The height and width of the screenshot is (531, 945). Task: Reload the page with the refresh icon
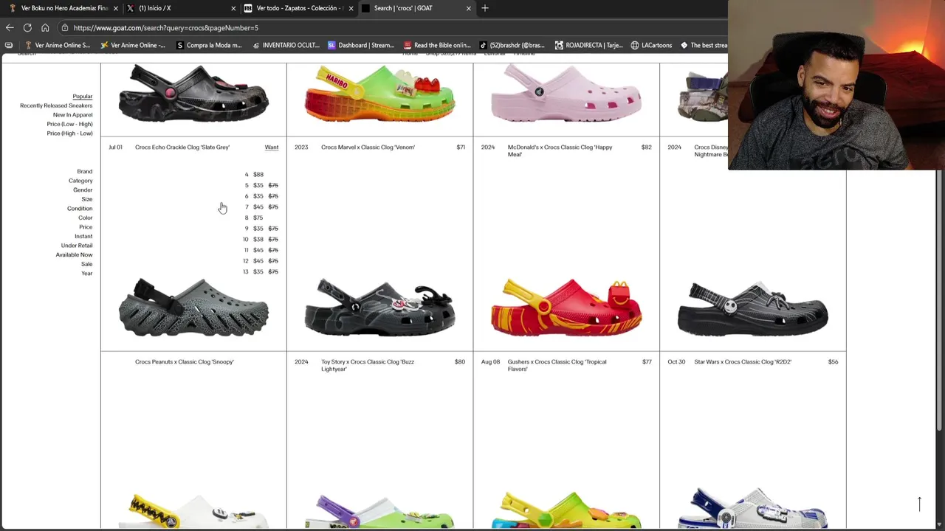click(x=27, y=27)
